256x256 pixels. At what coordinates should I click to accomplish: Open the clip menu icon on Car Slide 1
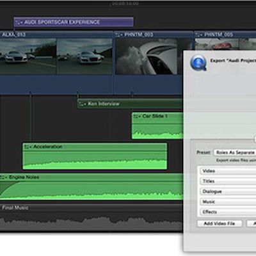click(x=137, y=116)
